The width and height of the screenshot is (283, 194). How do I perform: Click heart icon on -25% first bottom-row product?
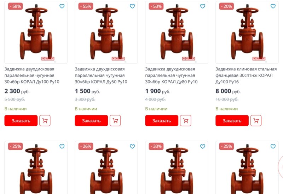[x=62, y=146]
